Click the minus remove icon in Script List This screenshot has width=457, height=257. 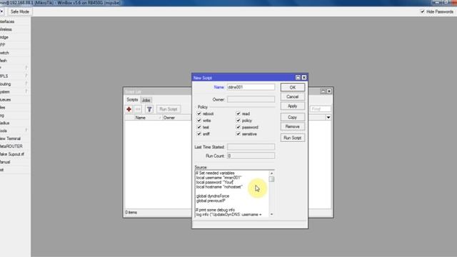(x=138, y=109)
